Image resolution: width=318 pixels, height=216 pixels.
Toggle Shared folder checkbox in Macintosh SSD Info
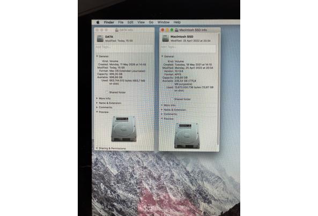(172, 99)
